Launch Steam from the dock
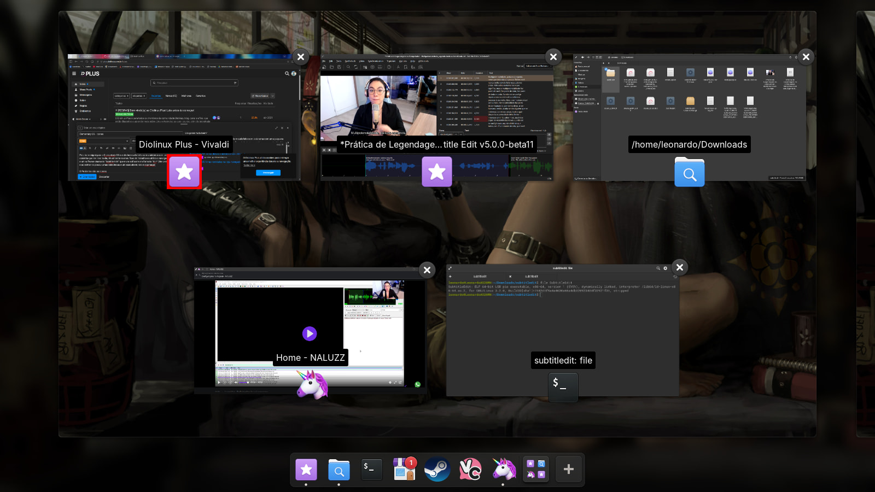Screen dimensions: 875x492 [x=437, y=470]
